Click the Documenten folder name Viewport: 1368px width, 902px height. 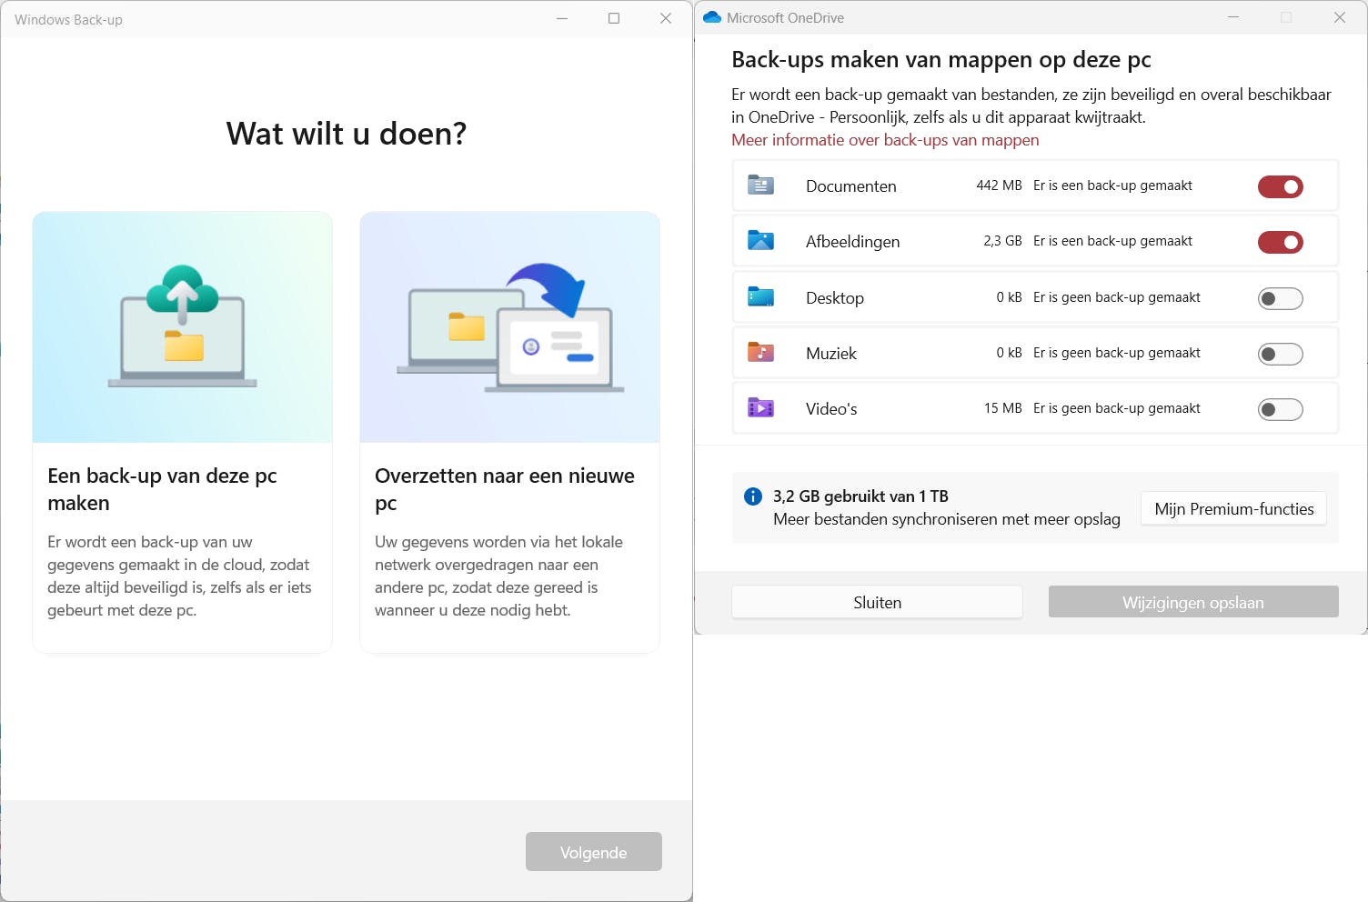851,186
